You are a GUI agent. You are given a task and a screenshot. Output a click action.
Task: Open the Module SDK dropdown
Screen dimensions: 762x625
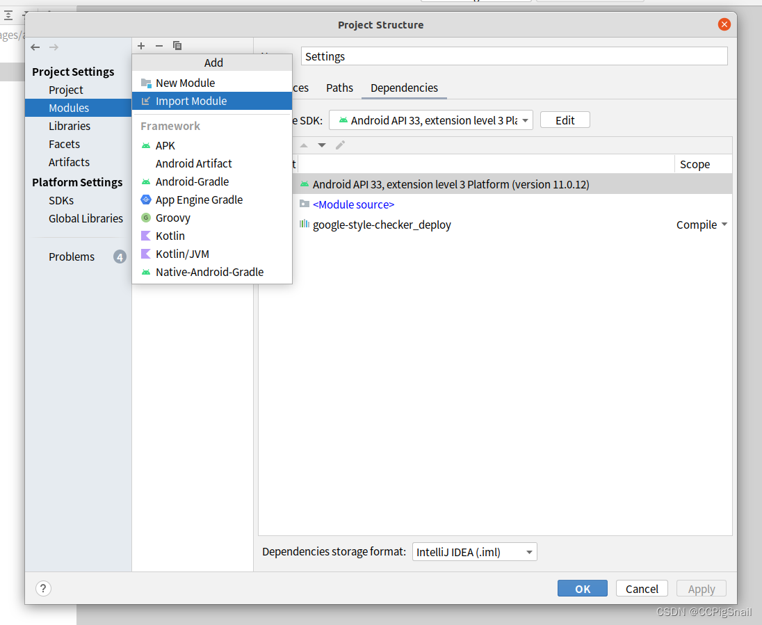(x=430, y=120)
